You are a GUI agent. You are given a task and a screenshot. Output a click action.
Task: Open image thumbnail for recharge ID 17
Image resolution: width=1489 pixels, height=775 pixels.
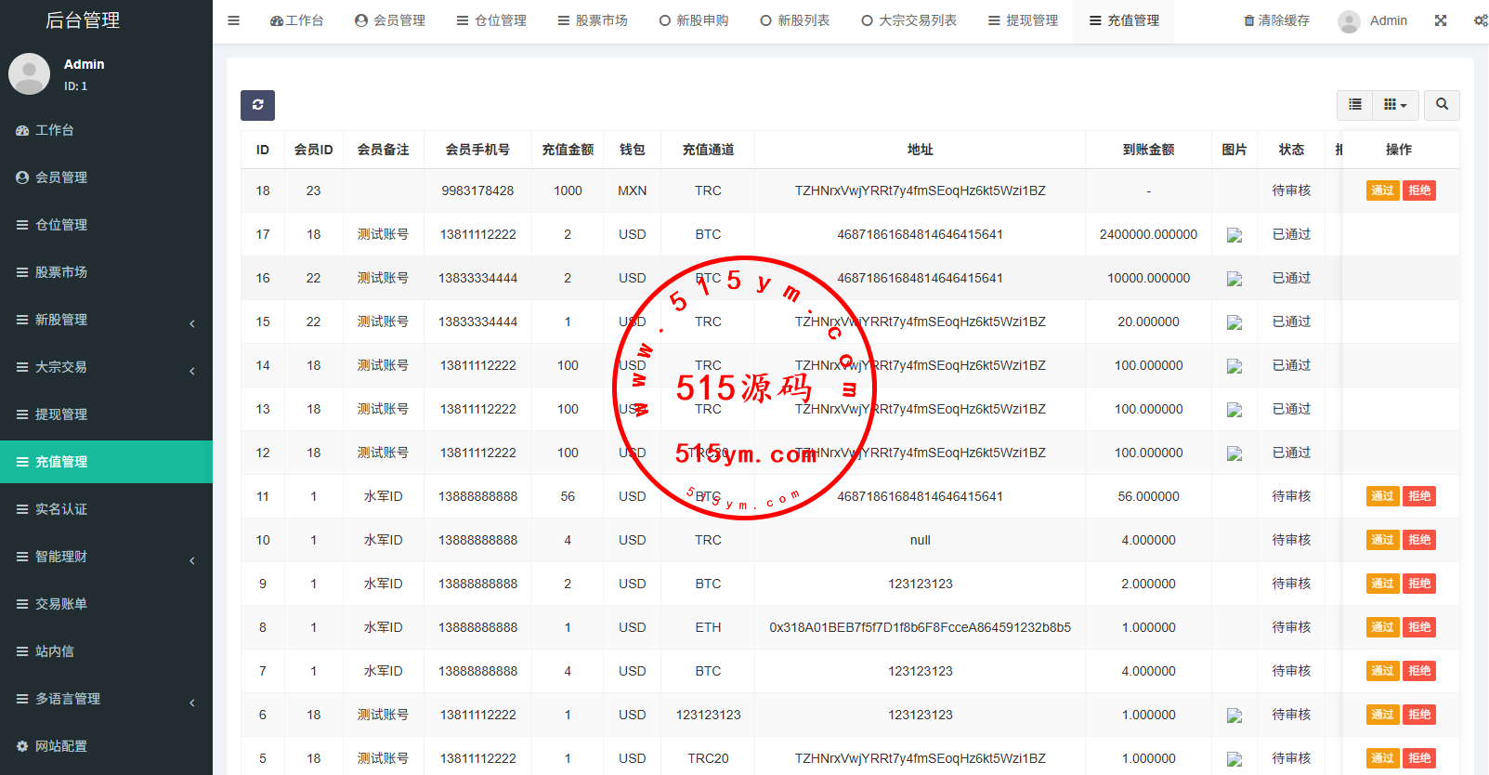pyautogui.click(x=1234, y=235)
